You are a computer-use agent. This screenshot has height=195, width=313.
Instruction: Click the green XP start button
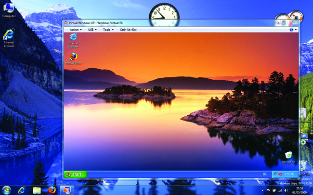(76, 174)
